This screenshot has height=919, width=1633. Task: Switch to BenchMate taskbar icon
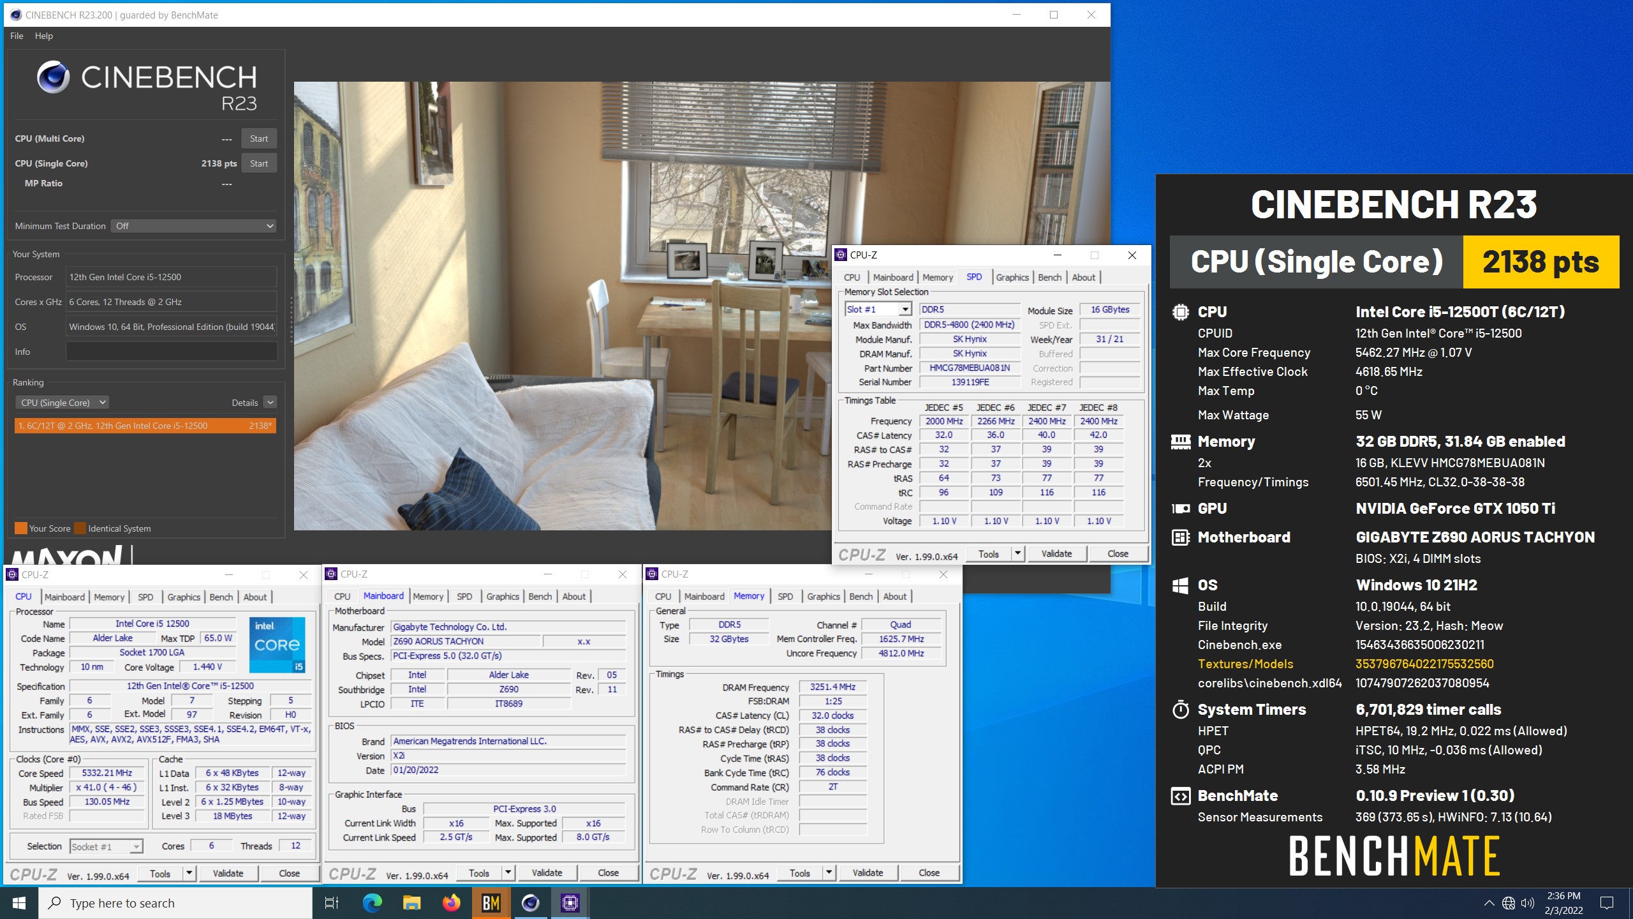click(491, 903)
